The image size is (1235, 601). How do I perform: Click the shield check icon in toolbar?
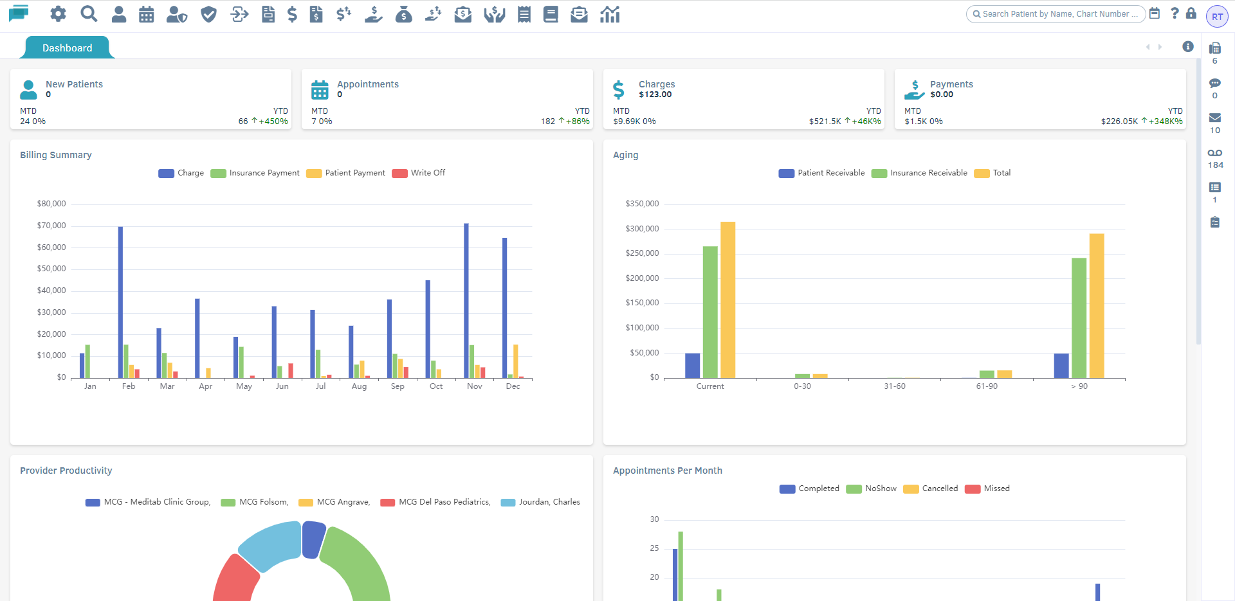pos(208,14)
